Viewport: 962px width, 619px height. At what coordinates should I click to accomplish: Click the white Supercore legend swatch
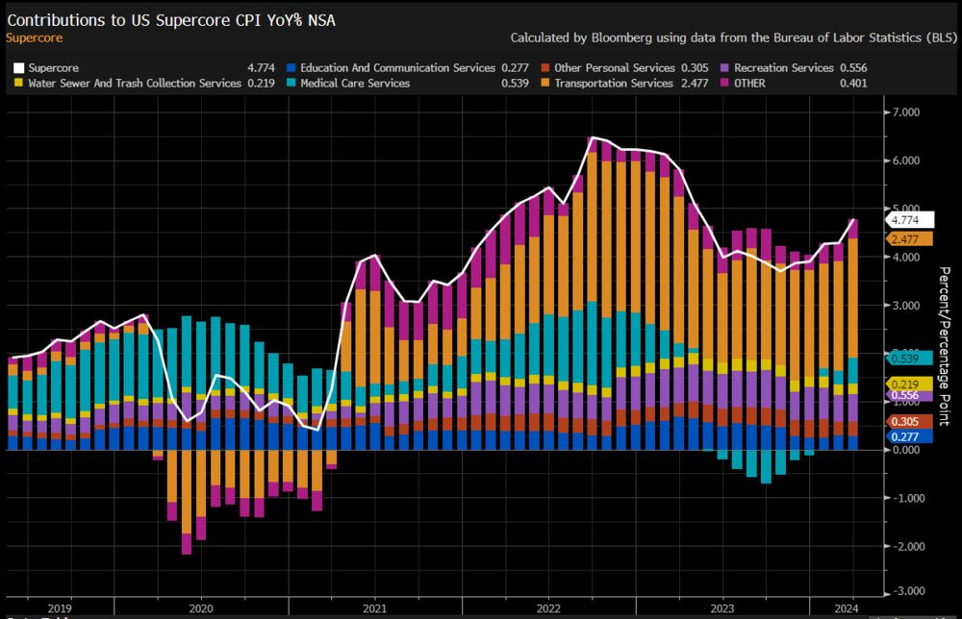[x=18, y=68]
